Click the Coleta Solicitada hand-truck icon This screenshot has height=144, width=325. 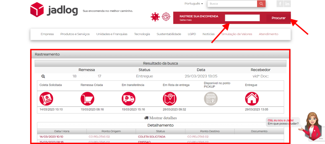tap(46, 99)
